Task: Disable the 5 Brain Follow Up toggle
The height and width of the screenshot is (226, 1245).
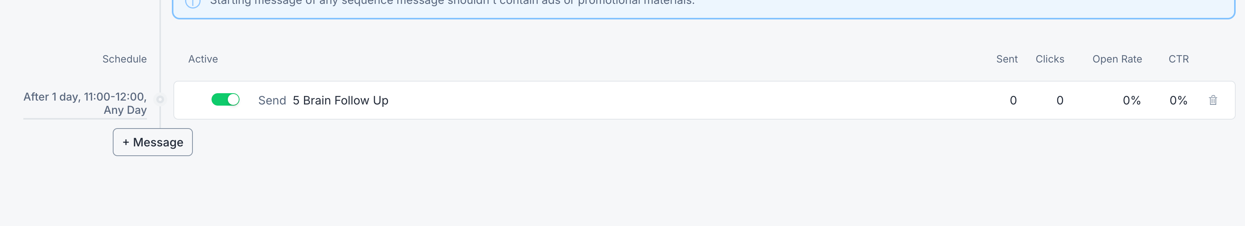Action: click(x=225, y=99)
